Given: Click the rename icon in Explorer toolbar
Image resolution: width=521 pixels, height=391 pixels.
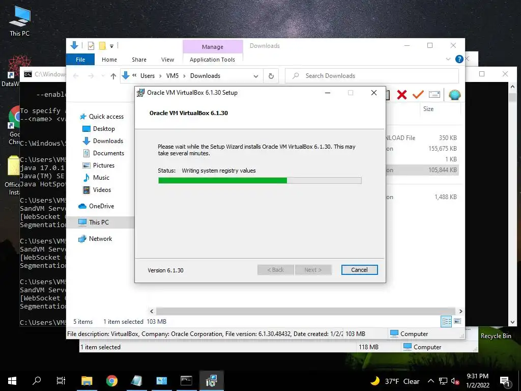Looking at the screenshot, I should (435, 95).
